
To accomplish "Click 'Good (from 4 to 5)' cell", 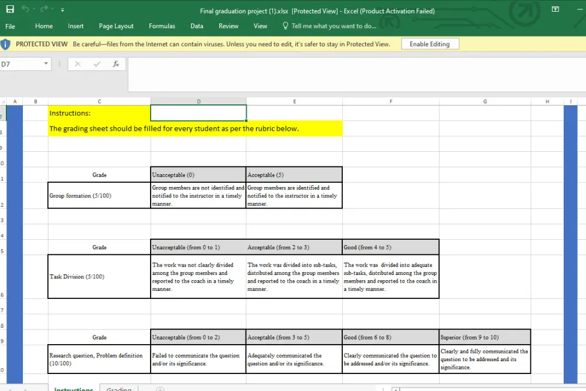I will click(x=391, y=247).
